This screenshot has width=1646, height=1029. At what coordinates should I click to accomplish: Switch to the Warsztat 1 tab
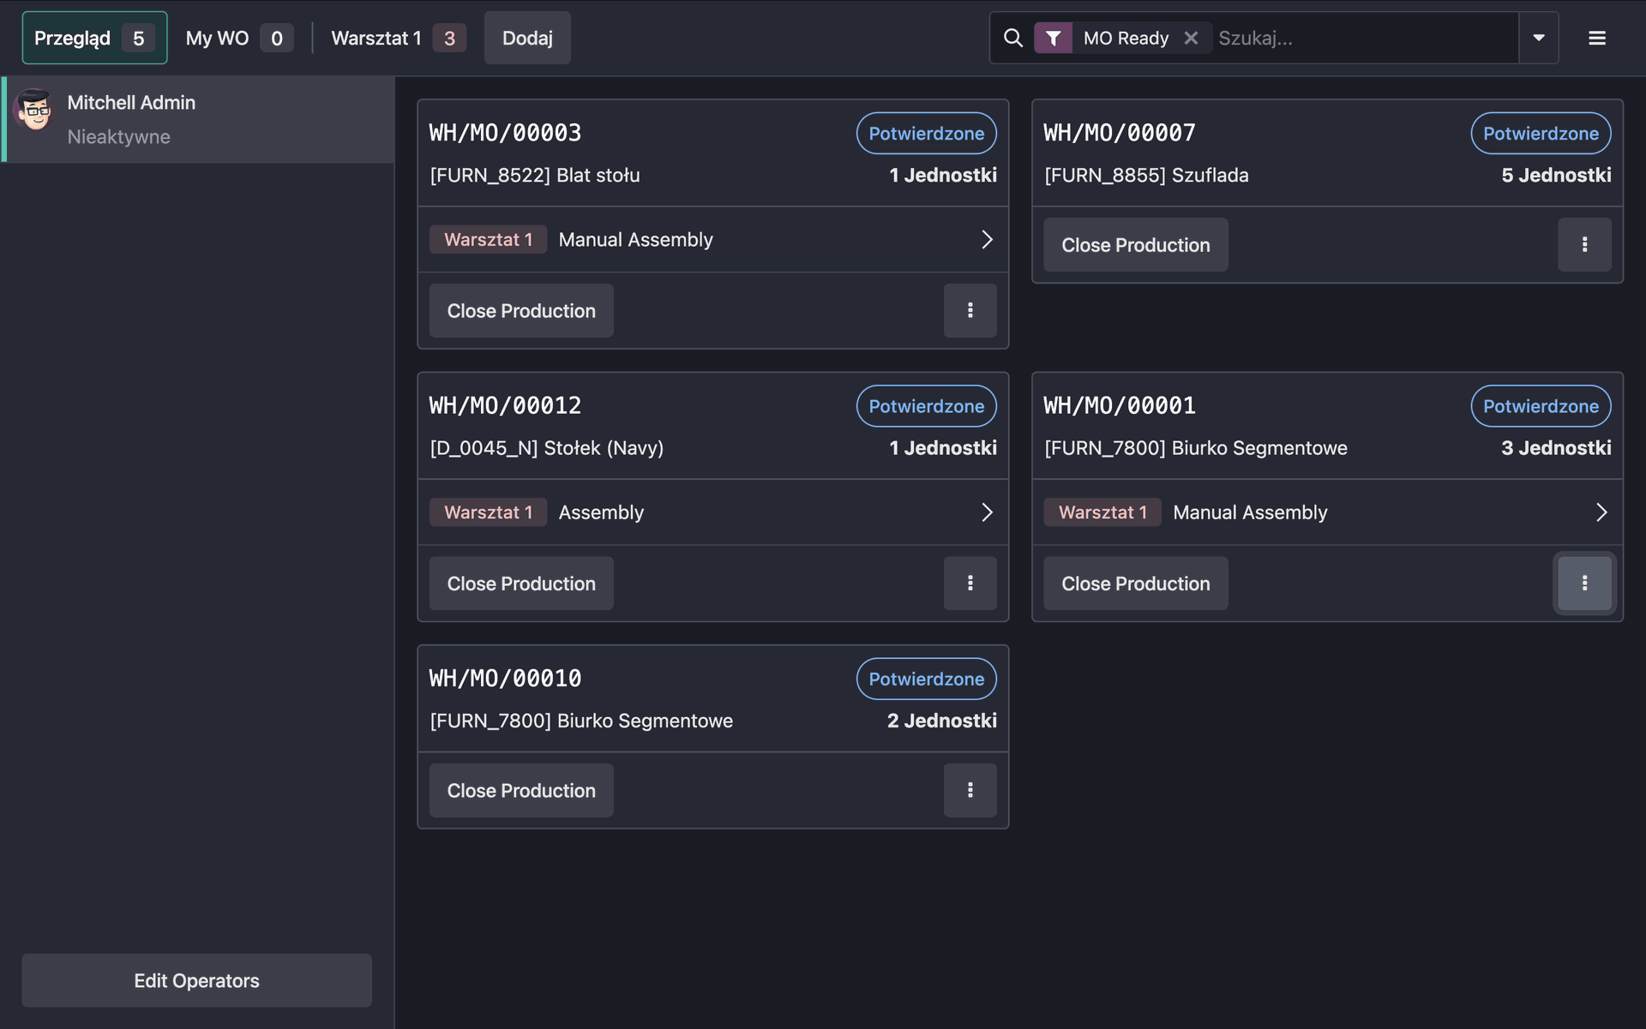(x=377, y=38)
